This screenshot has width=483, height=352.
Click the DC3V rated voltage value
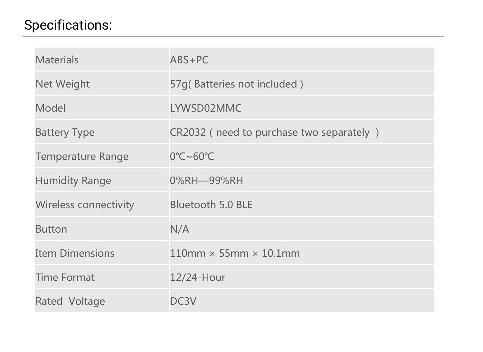click(x=183, y=301)
